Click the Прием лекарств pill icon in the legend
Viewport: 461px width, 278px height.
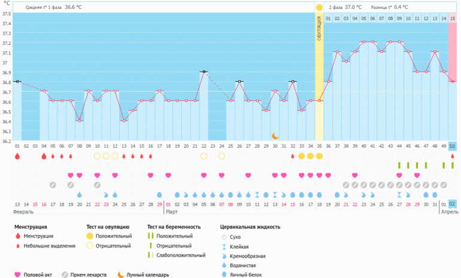[65, 275]
